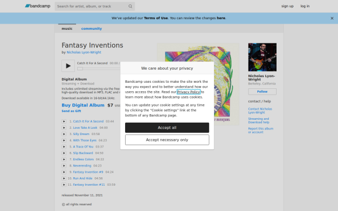Play track 5 A Trace Of You
This screenshot has width=338, height=211.
coord(64,147)
